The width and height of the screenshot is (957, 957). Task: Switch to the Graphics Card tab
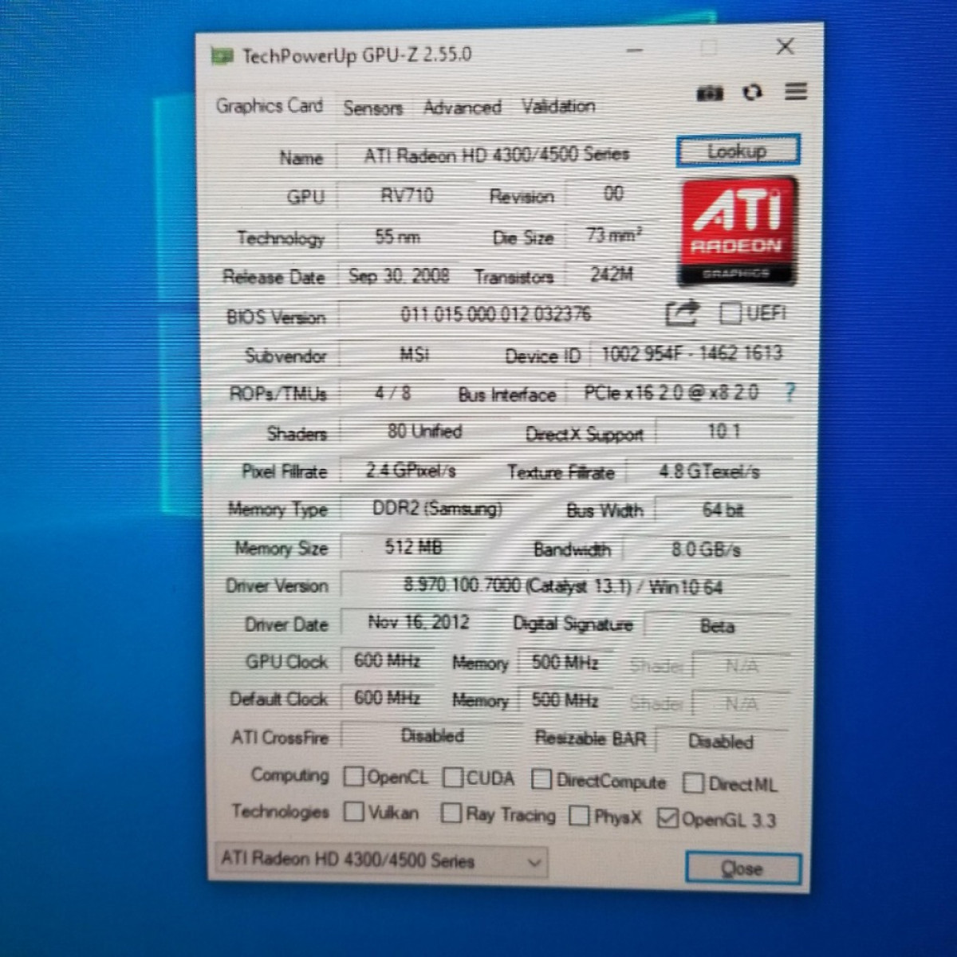(270, 105)
